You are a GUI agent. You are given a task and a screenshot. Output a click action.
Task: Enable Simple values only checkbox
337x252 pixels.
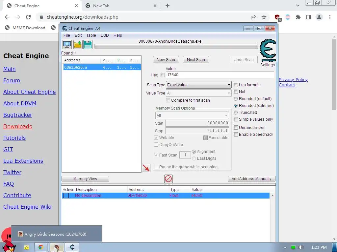[x=236, y=119]
